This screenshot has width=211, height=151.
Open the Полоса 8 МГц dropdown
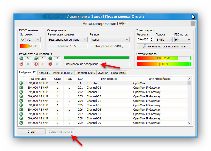[163, 40]
